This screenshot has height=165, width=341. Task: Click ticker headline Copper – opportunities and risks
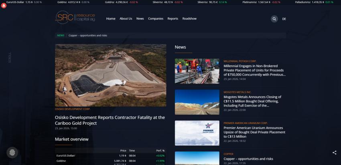tap(88, 35)
